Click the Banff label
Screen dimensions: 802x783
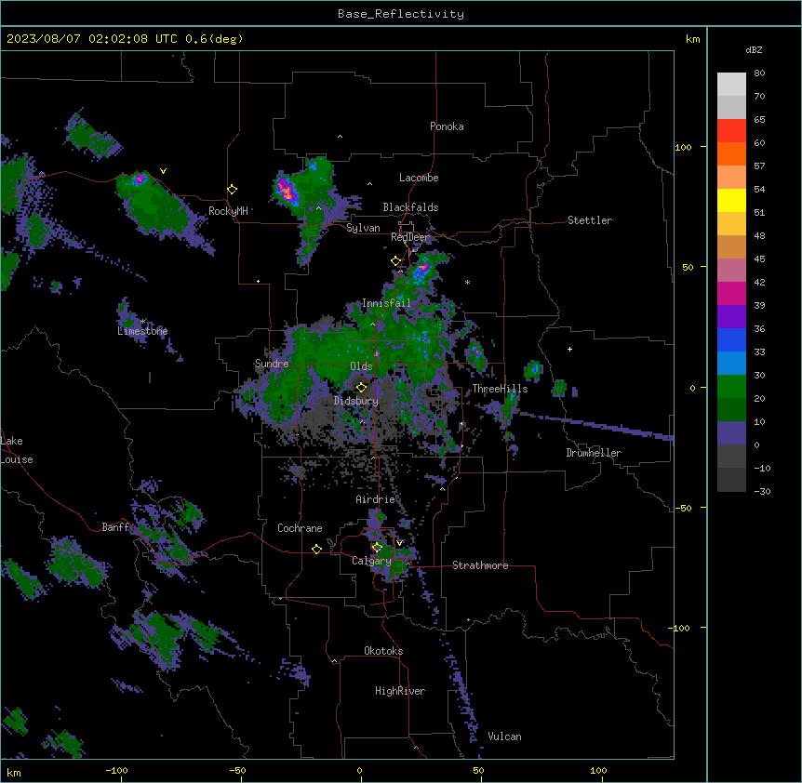click(x=115, y=527)
